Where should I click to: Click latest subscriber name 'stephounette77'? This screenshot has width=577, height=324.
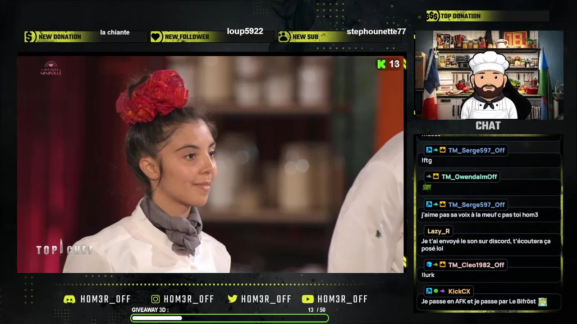(376, 31)
